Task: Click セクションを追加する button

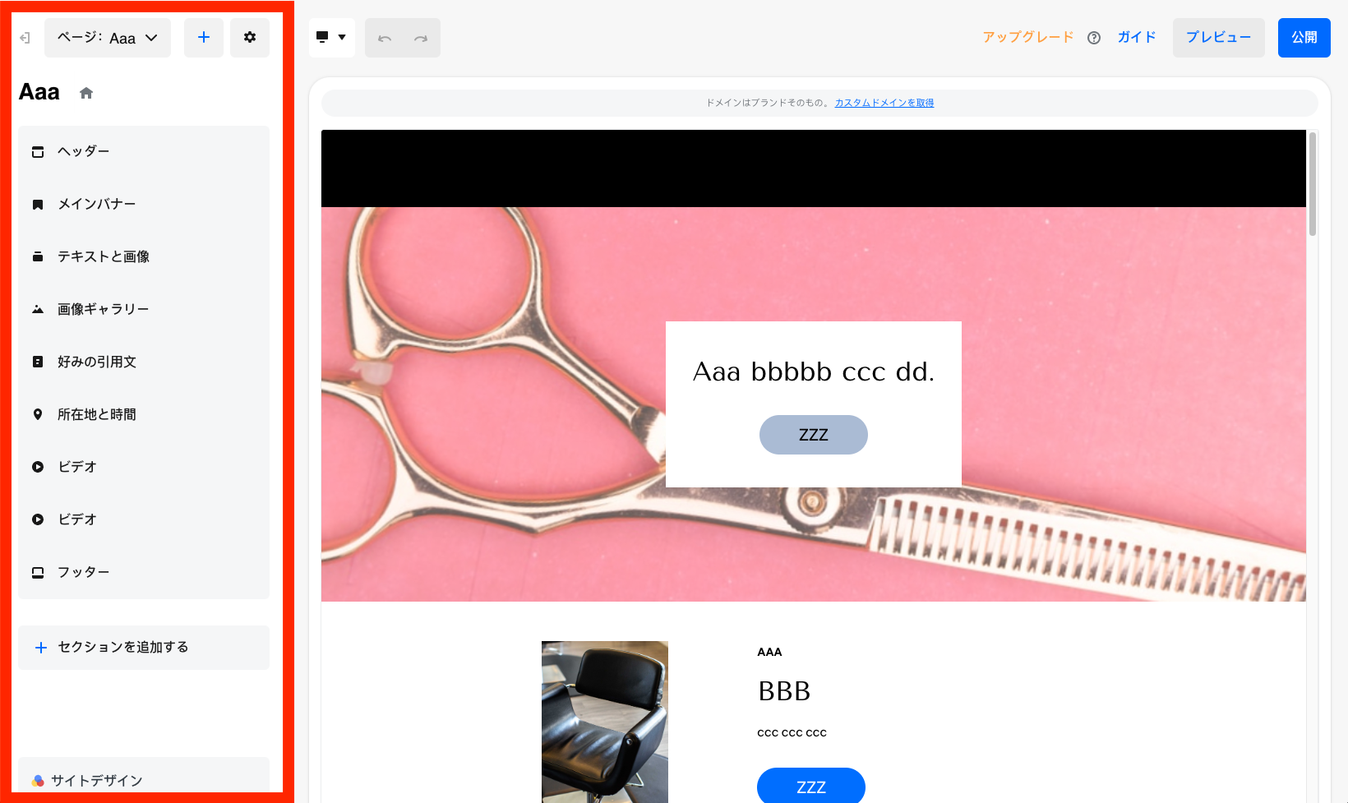Action: tap(144, 648)
